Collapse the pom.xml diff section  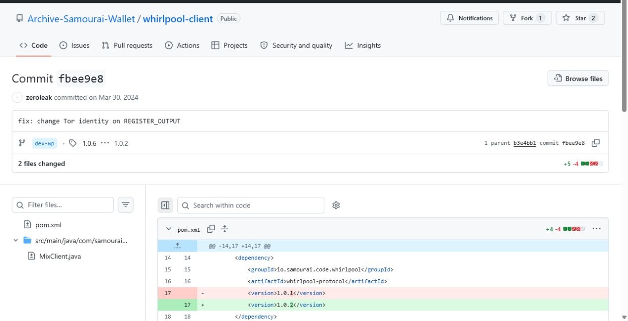168,229
